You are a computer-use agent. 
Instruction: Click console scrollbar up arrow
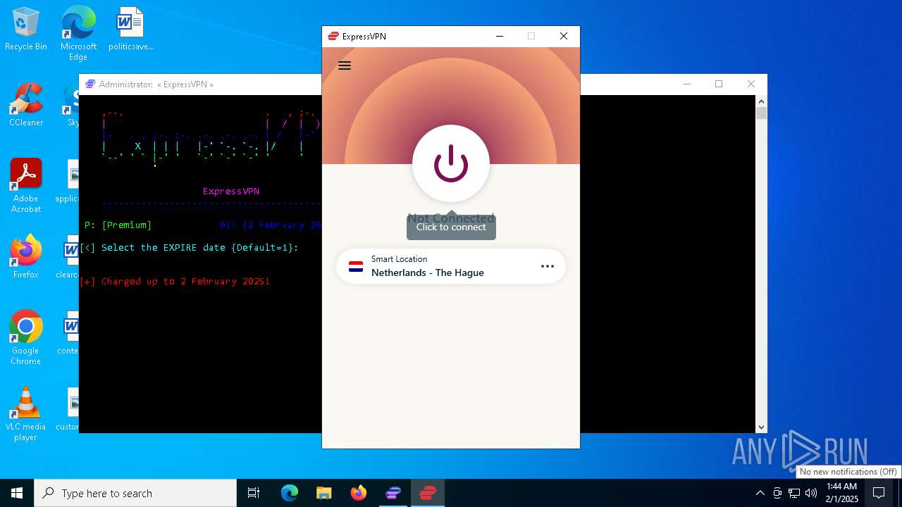pos(761,101)
